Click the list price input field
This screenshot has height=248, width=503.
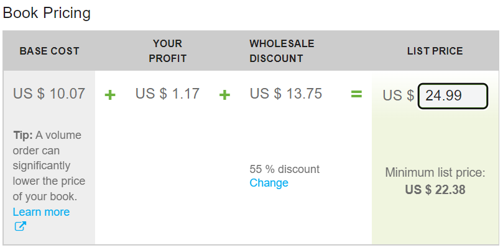[x=453, y=95]
